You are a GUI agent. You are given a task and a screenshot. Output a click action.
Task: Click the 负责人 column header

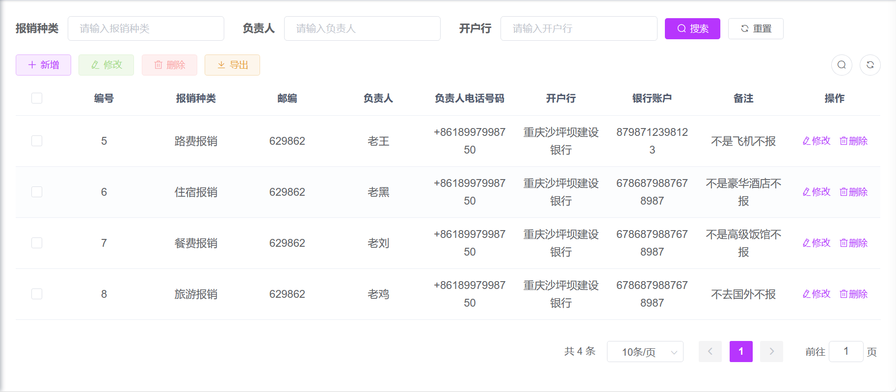pos(378,99)
